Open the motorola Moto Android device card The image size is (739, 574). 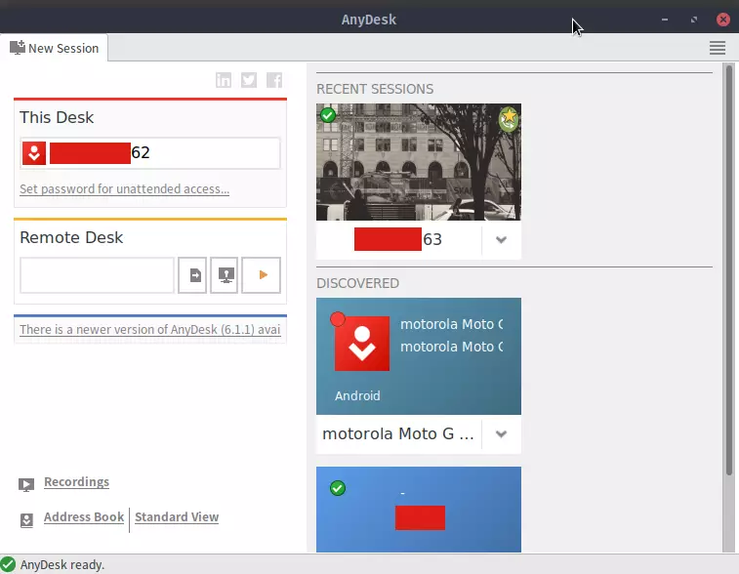point(419,356)
